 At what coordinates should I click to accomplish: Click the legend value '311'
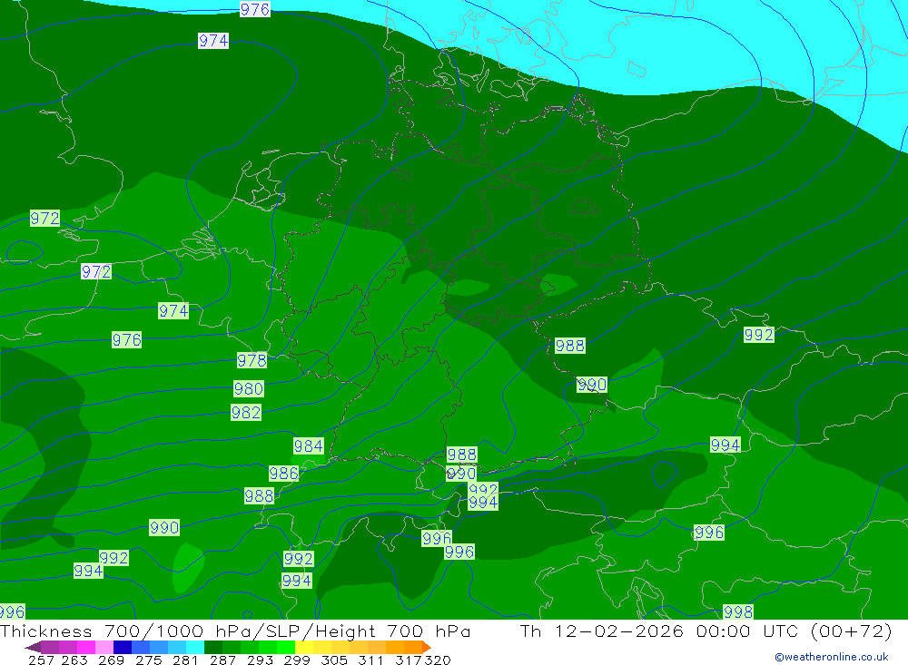point(370,660)
